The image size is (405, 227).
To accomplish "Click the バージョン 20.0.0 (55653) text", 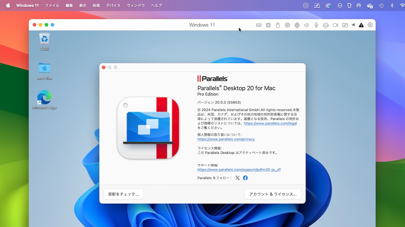I will point(219,102).
